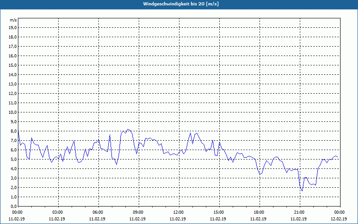Select the '15,0' y-axis label
Screen dimensions: 358x224
pos(13,65)
